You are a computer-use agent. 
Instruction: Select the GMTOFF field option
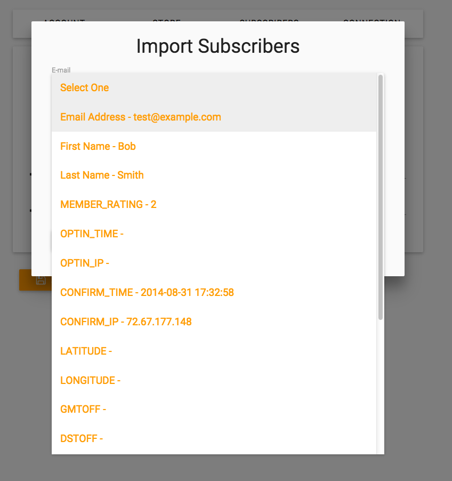coord(83,409)
